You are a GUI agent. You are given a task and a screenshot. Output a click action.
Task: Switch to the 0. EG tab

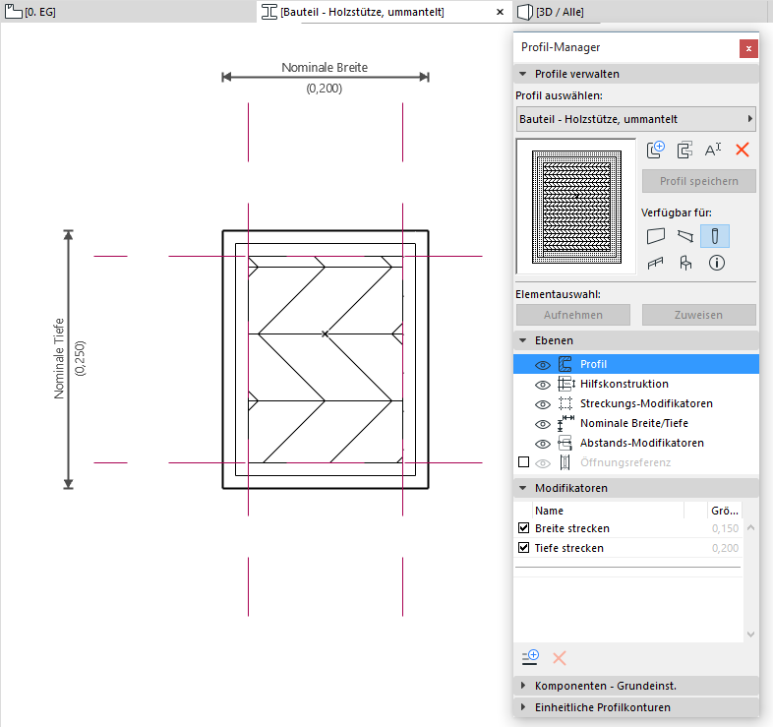30,12
